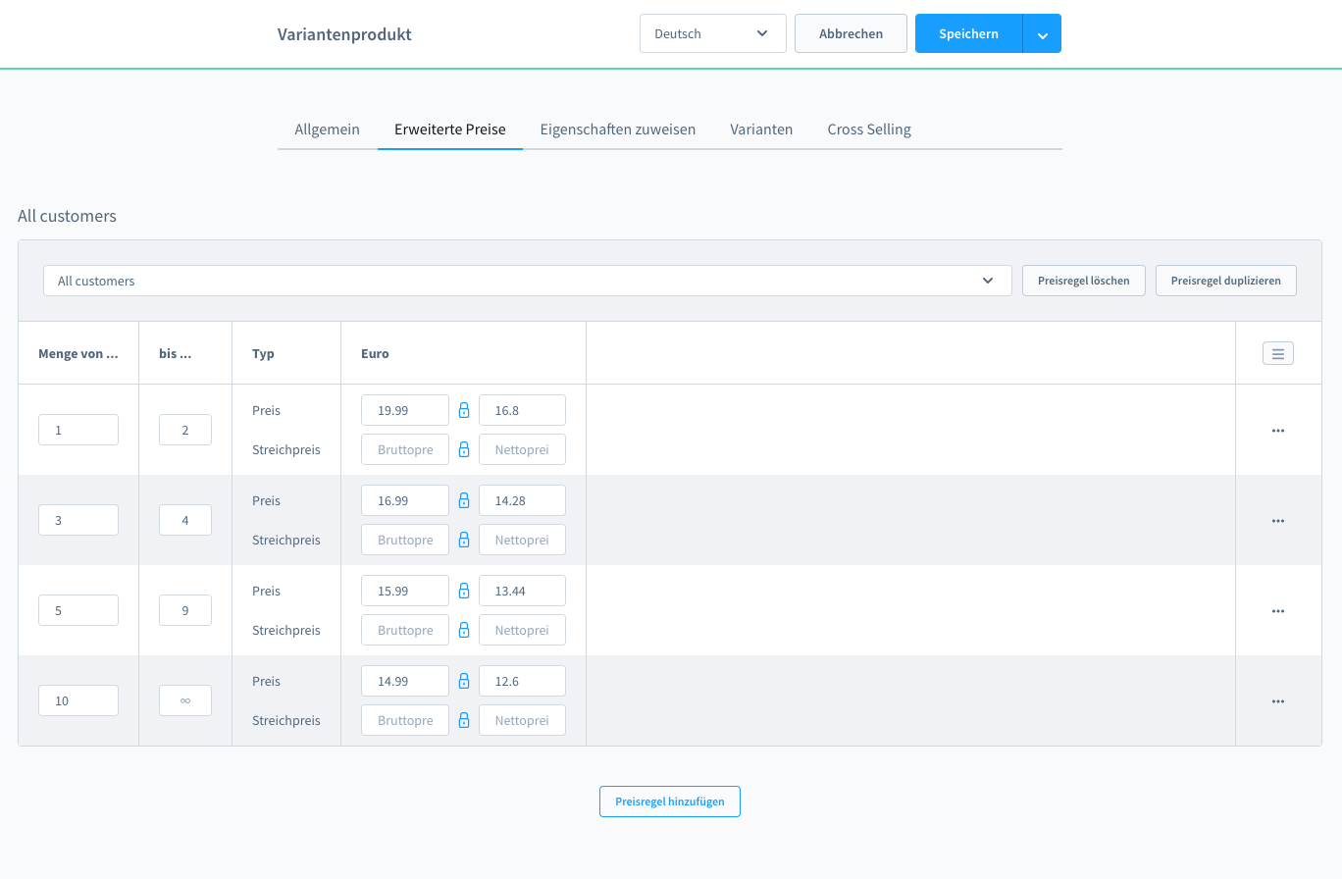The width and height of the screenshot is (1342, 879).
Task: Edit the net price 13.44 field
Action: click(x=522, y=591)
